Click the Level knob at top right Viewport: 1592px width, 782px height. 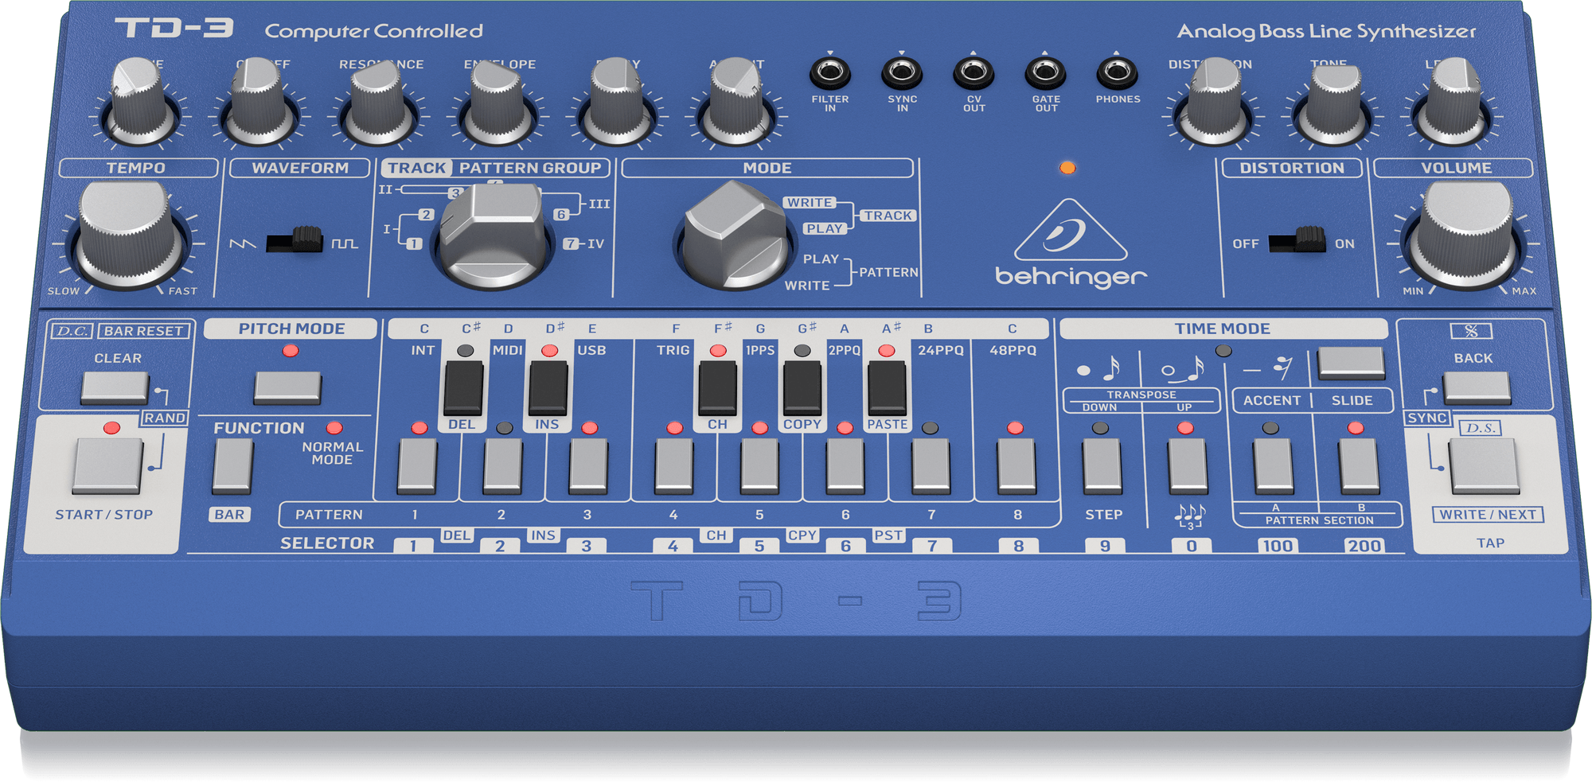tap(1453, 103)
